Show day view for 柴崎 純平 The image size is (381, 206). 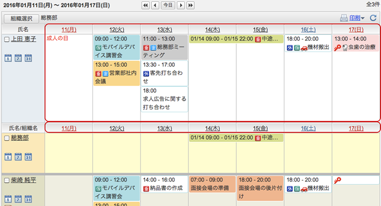[x=8, y=199]
